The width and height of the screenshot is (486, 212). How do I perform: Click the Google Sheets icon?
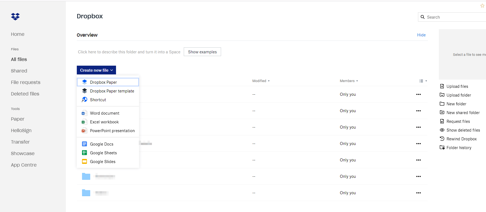[84, 153]
